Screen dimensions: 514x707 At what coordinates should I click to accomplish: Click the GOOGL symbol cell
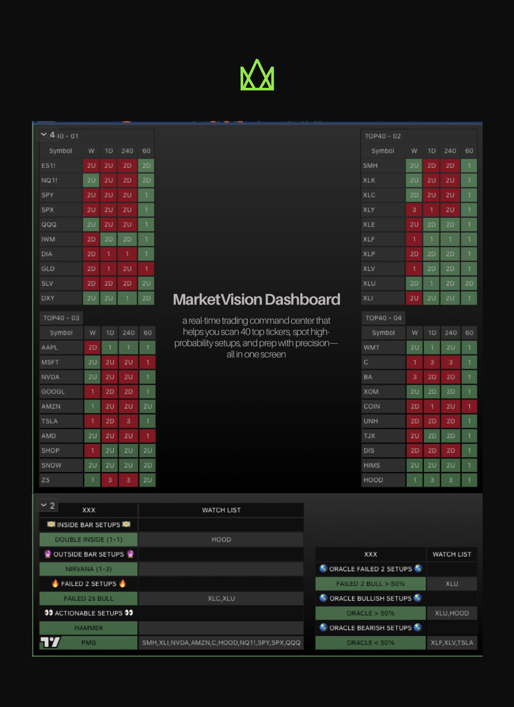(61, 392)
